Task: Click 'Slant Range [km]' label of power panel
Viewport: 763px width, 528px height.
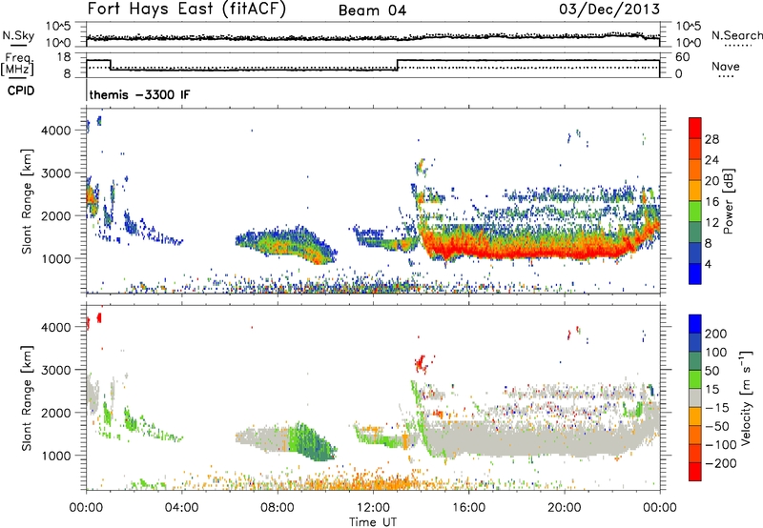Action: click(27, 202)
